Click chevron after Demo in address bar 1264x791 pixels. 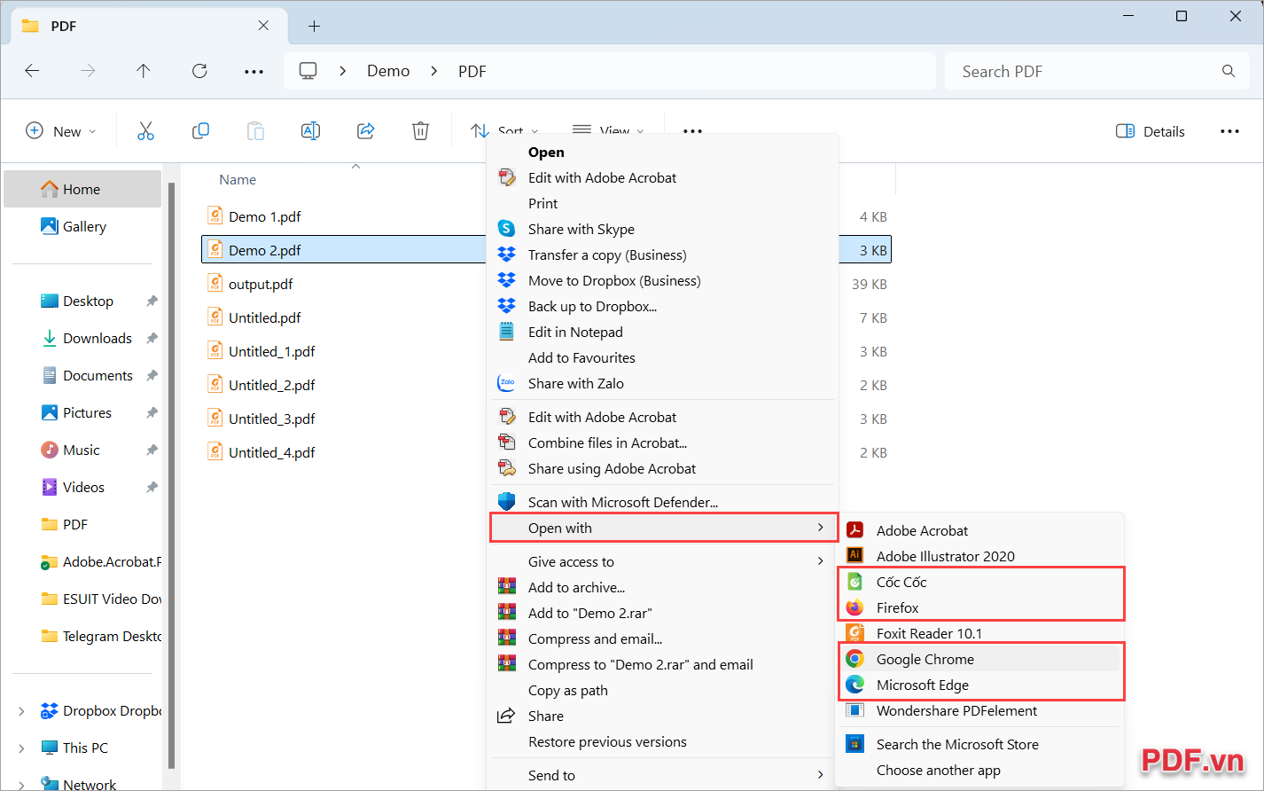tap(433, 71)
